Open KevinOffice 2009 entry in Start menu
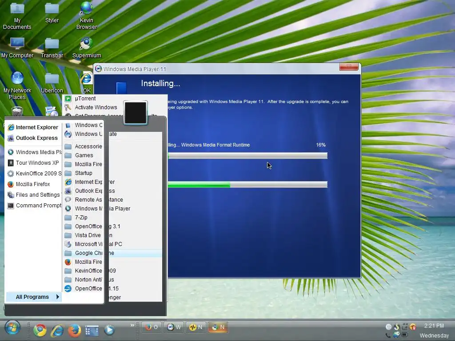The image size is (455, 341). (34, 174)
